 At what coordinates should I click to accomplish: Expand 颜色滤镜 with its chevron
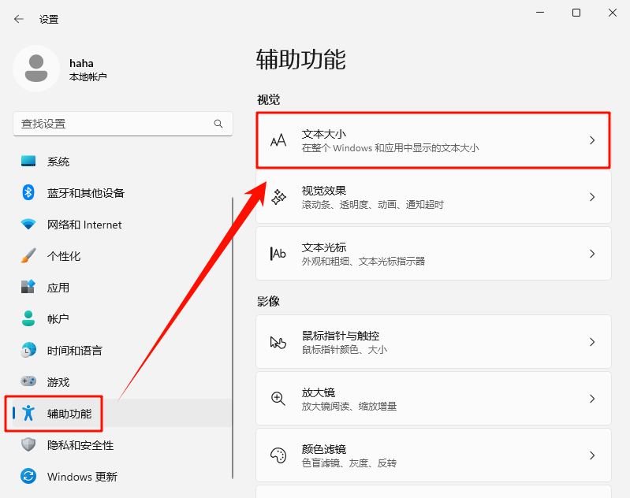tap(592, 455)
